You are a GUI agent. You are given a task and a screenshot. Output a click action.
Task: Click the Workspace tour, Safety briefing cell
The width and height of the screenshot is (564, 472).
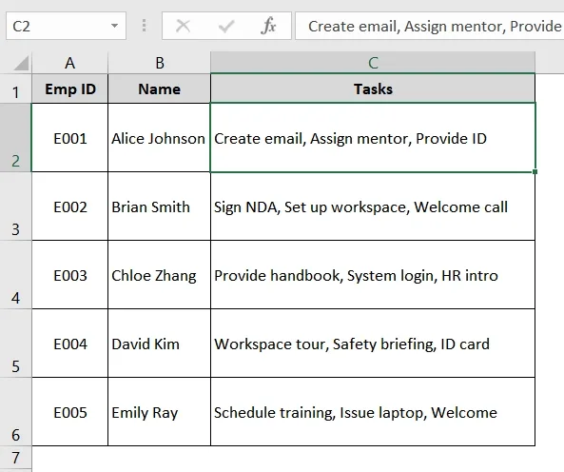(x=373, y=344)
